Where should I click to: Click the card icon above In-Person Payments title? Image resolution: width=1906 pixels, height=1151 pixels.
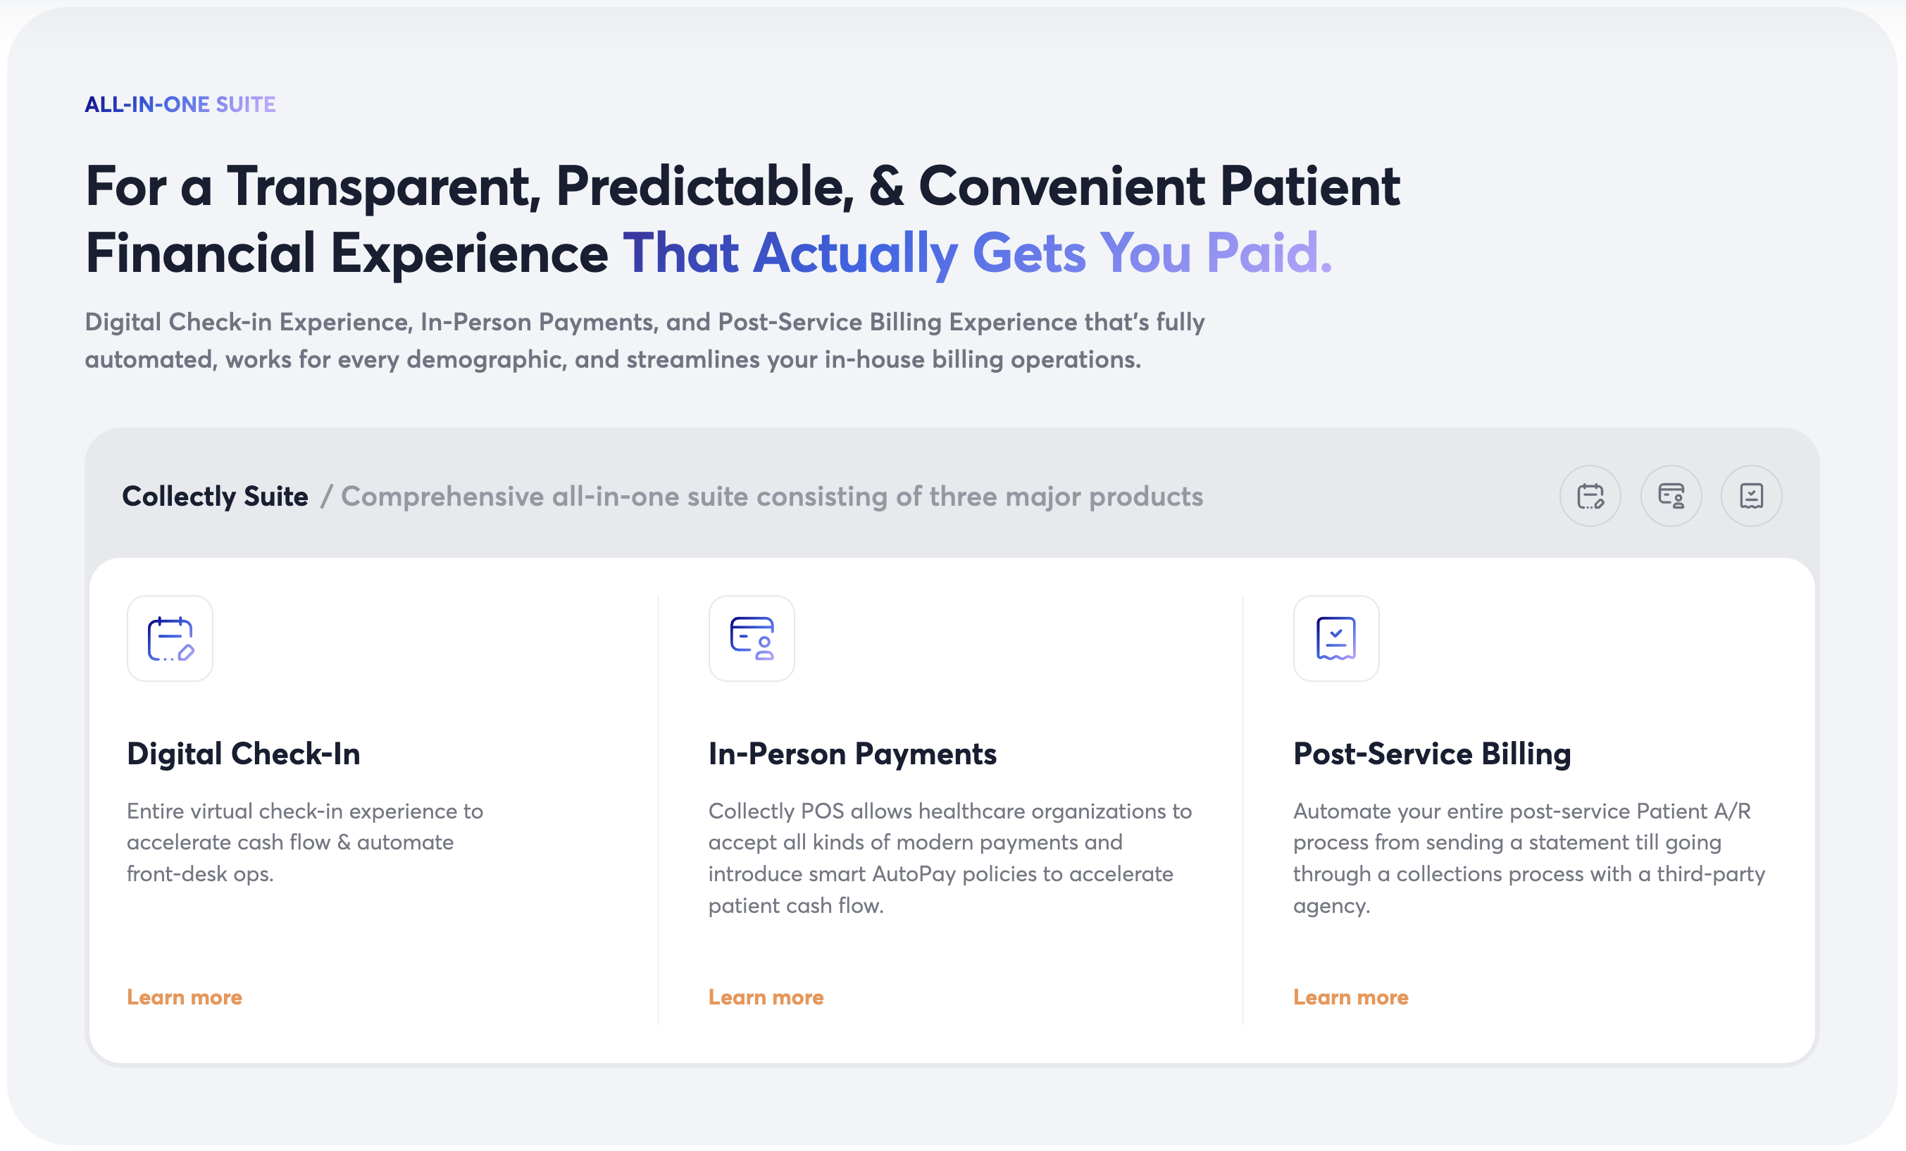(751, 638)
